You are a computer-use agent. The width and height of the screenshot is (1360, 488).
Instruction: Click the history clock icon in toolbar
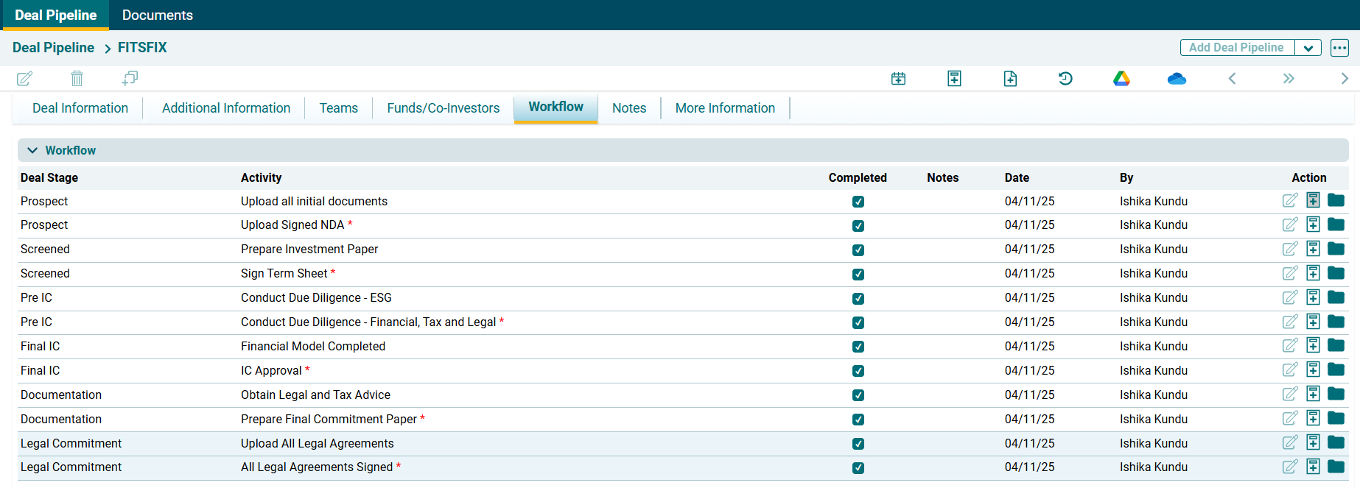point(1065,79)
